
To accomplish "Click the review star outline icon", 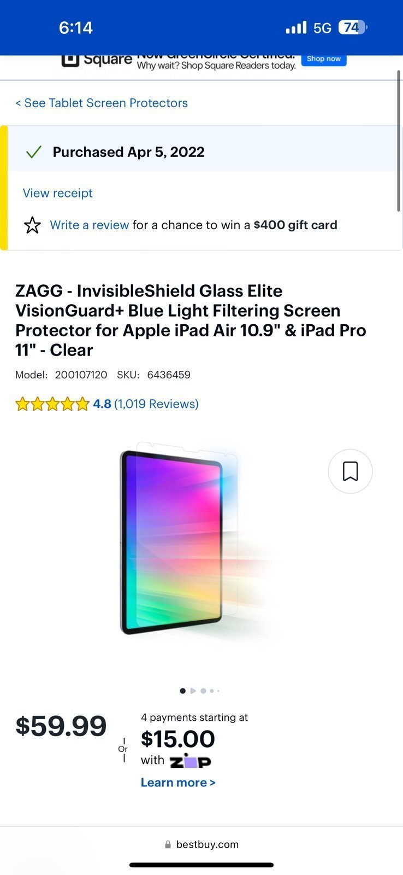I will tap(32, 225).
